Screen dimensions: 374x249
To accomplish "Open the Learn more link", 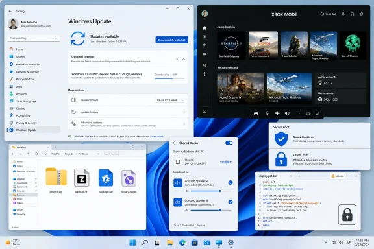I will click(156, 136).
